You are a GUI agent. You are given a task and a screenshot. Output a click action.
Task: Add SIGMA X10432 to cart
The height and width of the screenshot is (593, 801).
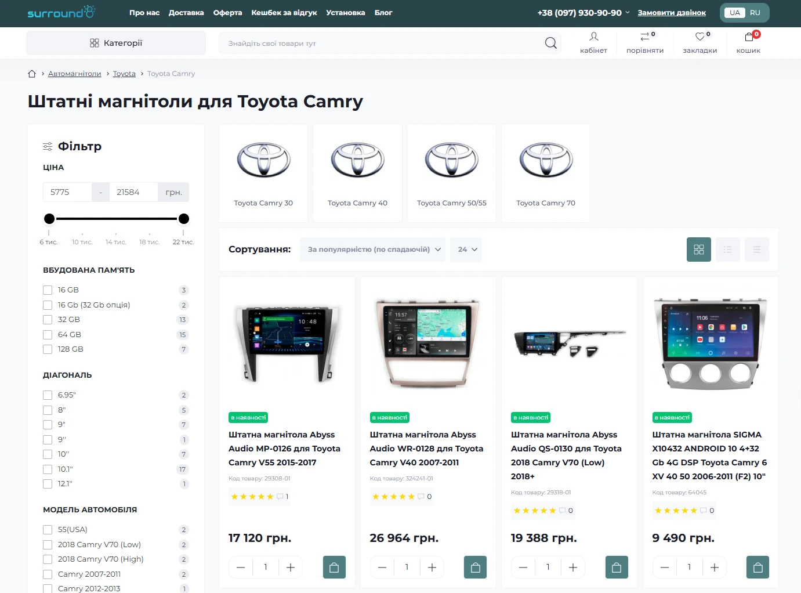pos(758,567)
